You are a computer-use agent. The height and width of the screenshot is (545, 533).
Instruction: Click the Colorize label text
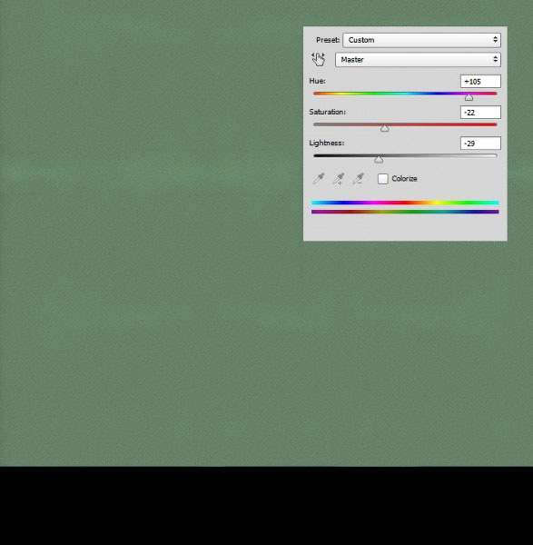(404, 179)
